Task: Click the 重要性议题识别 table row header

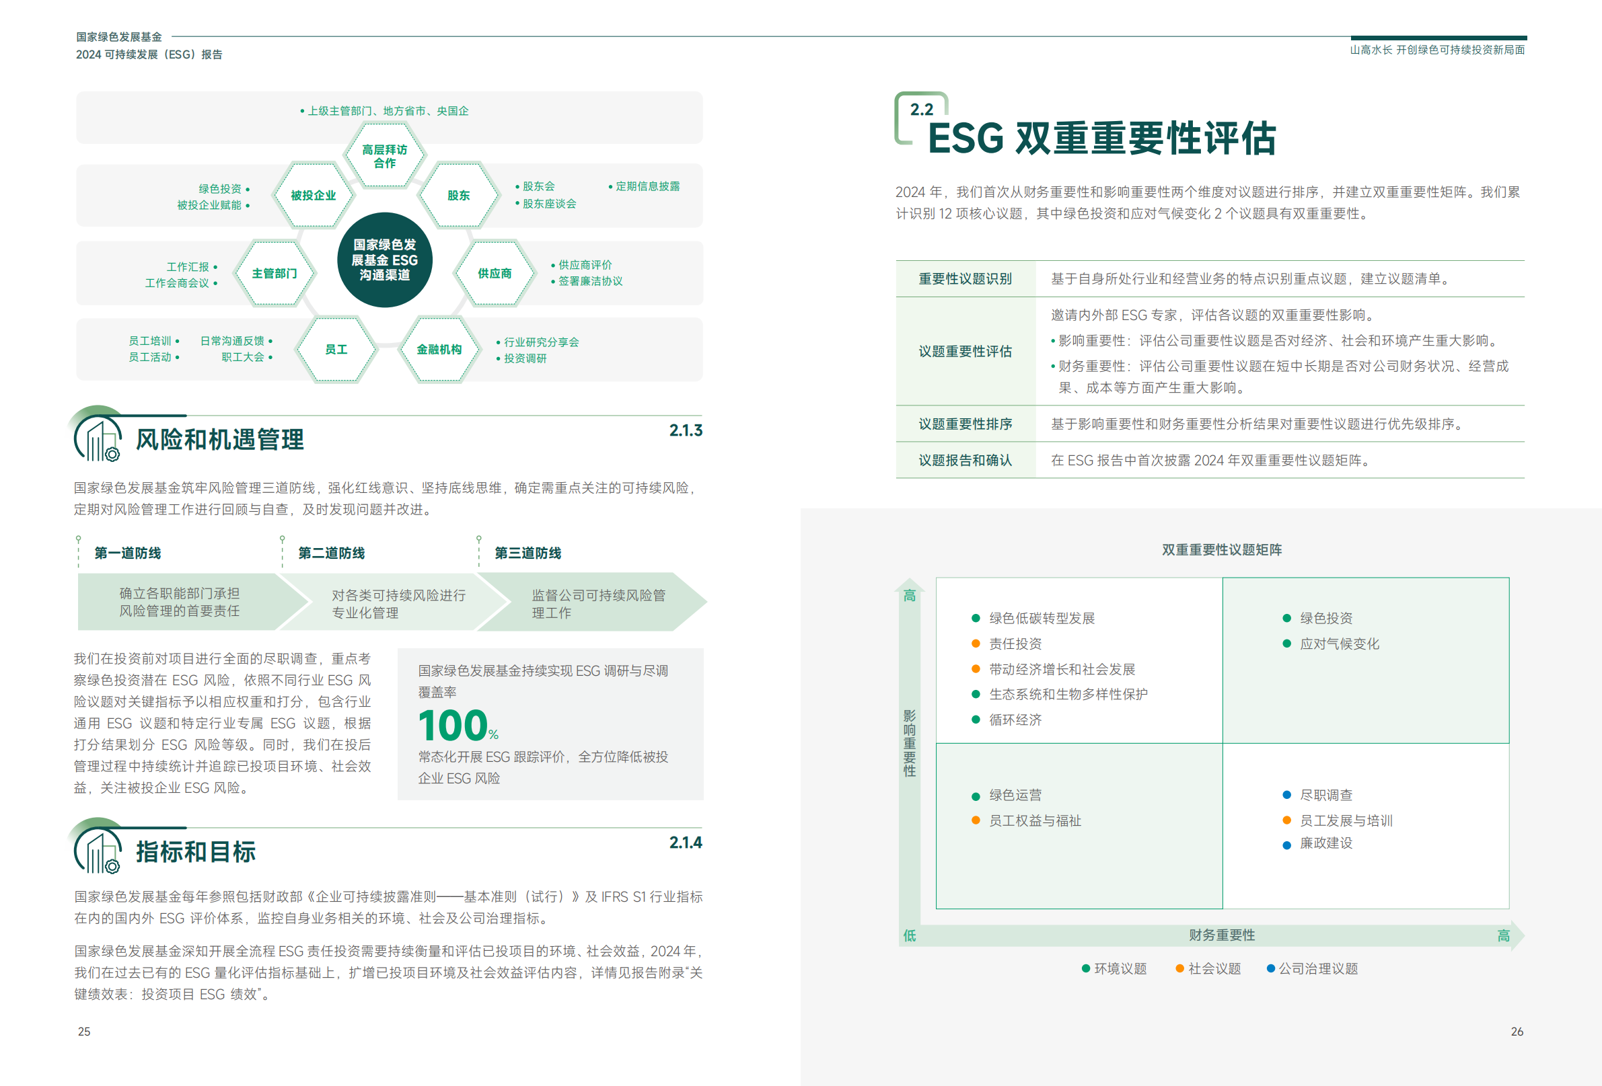Action: (x=964, y=278)
